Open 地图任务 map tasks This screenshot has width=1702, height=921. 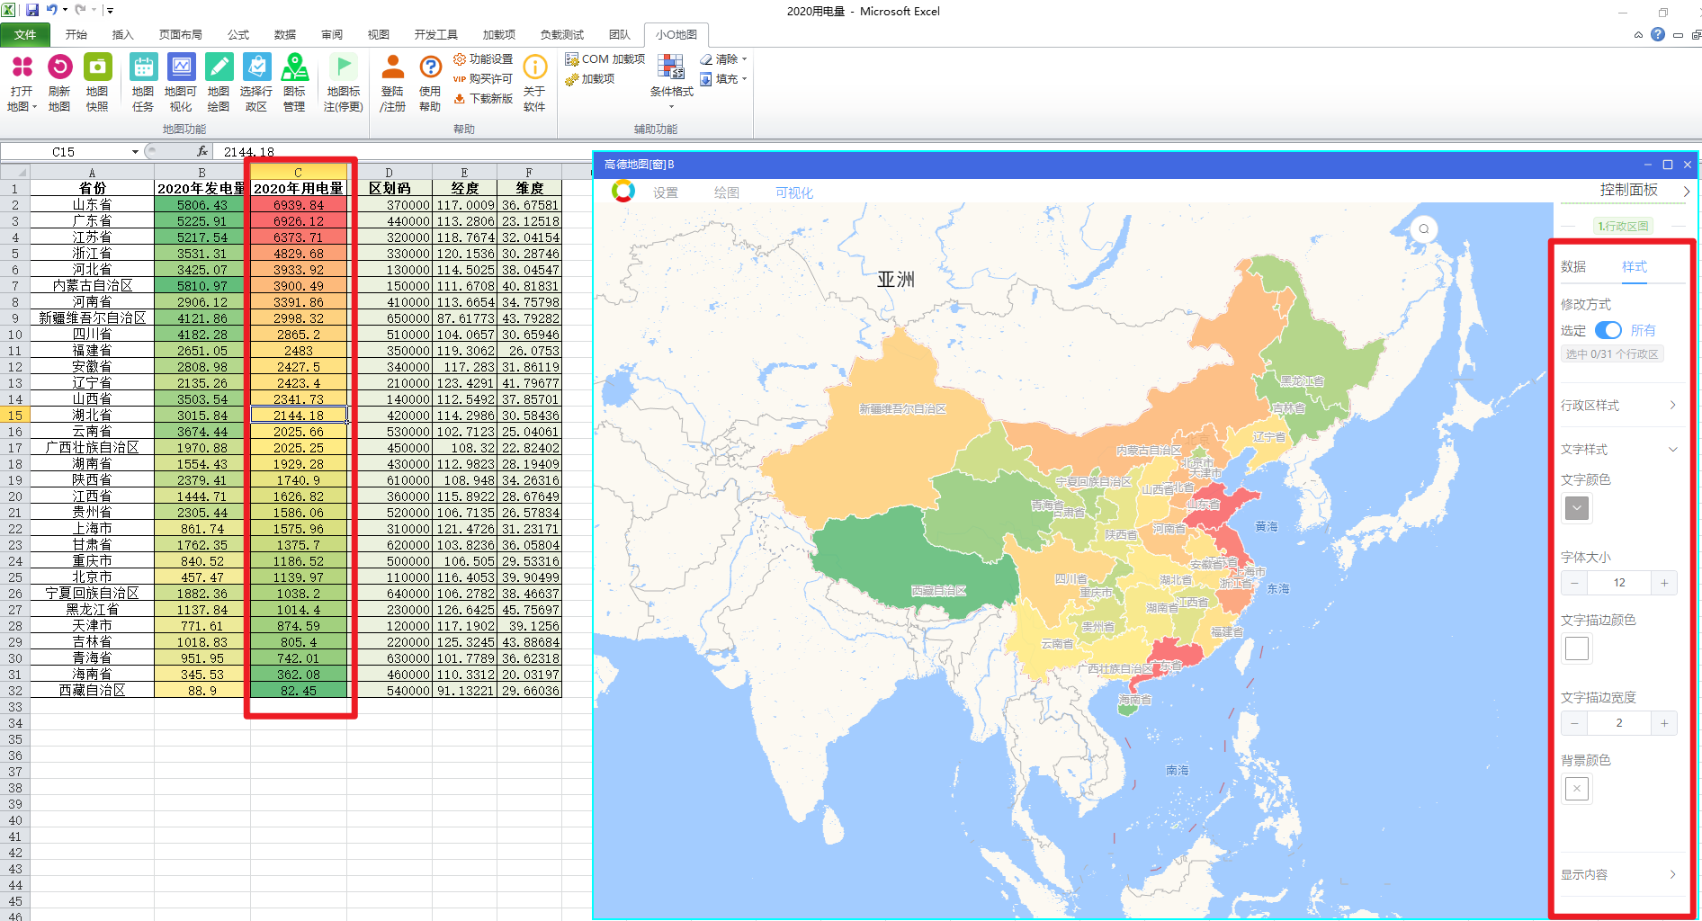click(x=143, y=68)
